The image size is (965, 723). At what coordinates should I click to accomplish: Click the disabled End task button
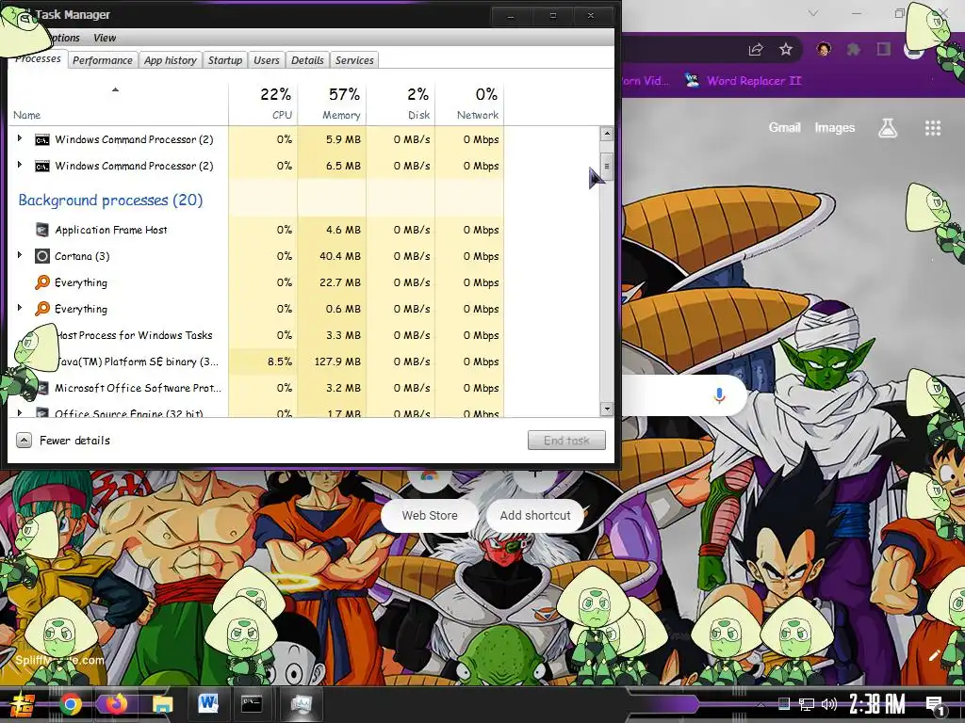point(566,441)
